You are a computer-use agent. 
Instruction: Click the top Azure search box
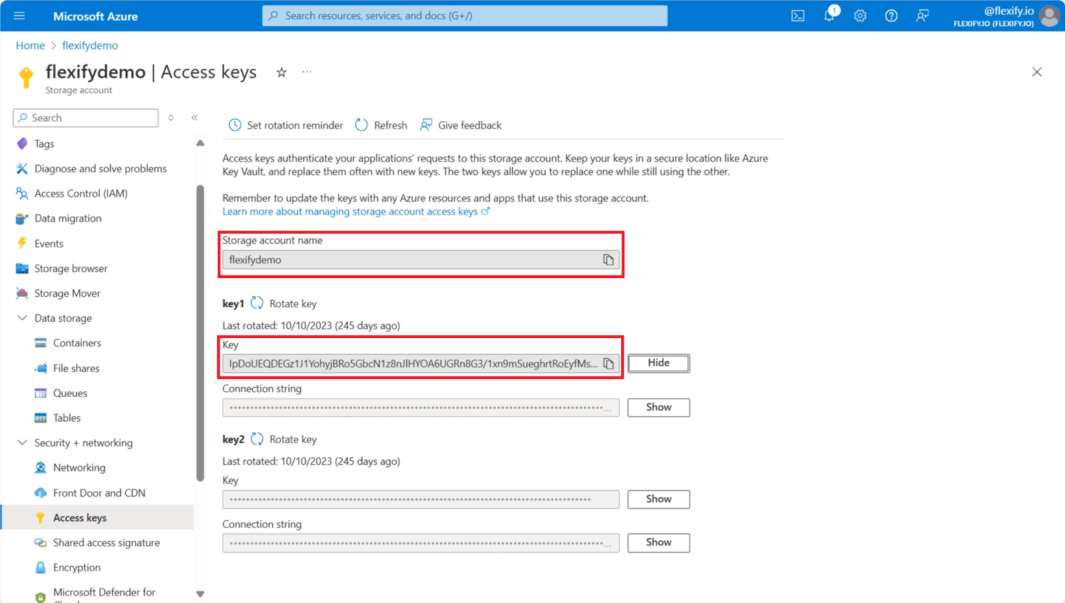465,16
